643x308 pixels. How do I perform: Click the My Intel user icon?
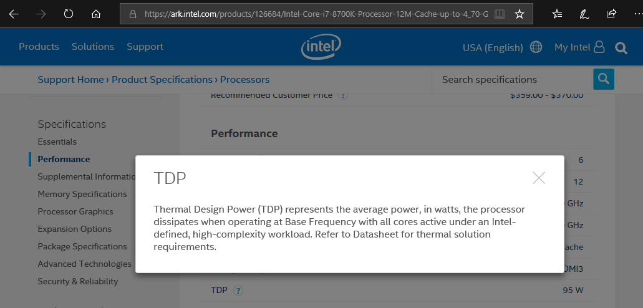[x=599, y=47]
